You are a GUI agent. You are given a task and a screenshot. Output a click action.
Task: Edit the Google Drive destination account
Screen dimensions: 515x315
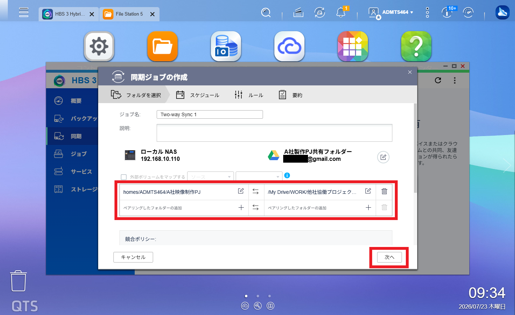[x=383, y=157]
